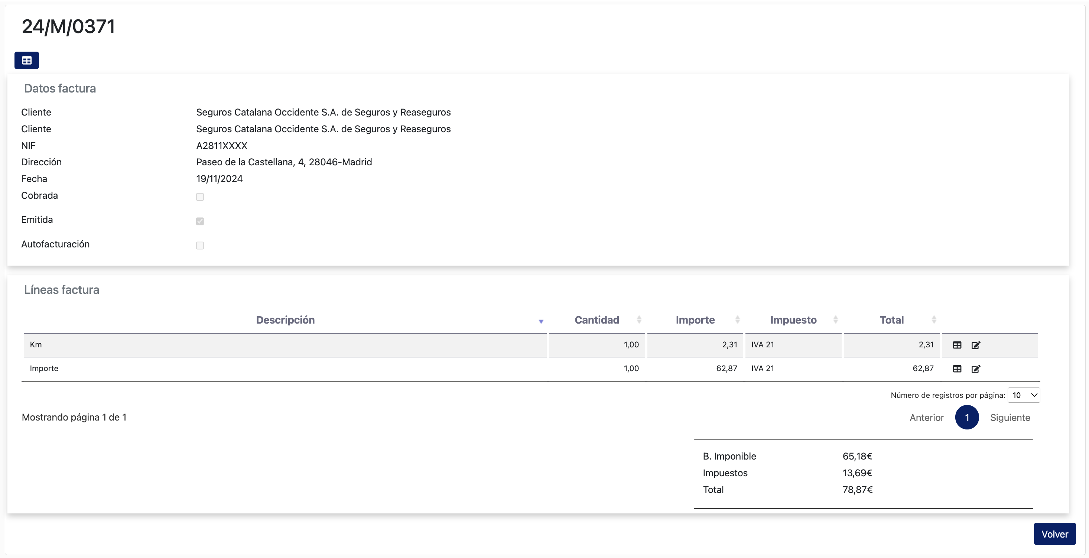Screen dimensions: 1089x558
Task: Click the Total amount 78,87€
Action: [x=857, y=490]
